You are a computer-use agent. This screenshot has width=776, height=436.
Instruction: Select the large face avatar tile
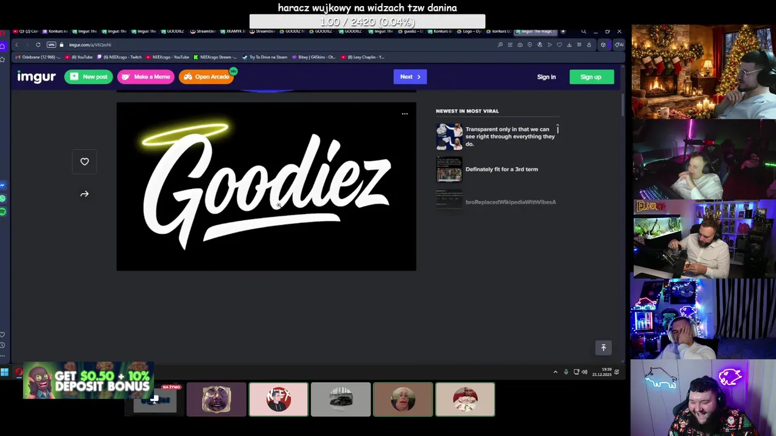[403, 400]
